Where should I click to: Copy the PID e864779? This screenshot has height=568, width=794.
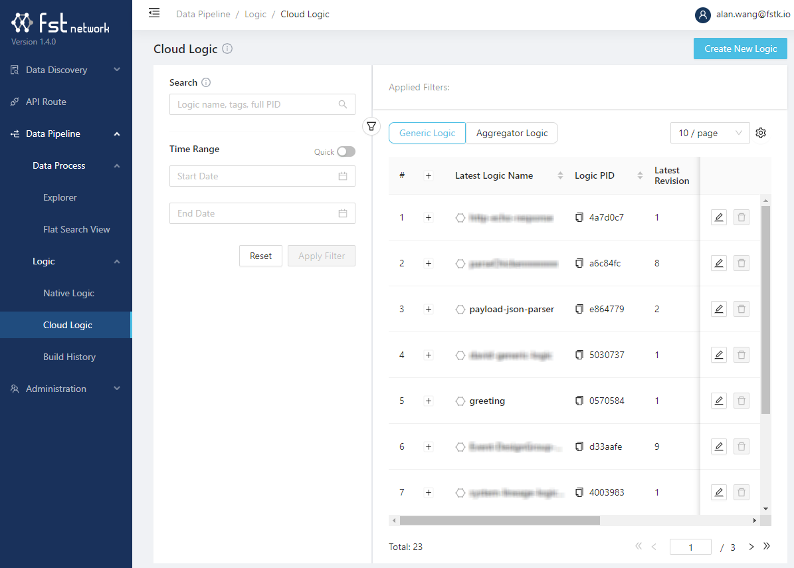579,309
